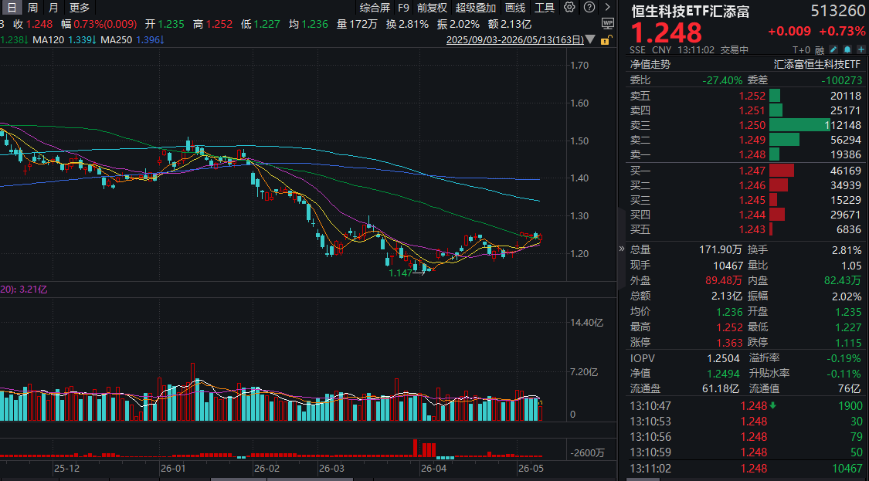Click date range 2025/09/03-2026/05/13 link

point(515,40)
